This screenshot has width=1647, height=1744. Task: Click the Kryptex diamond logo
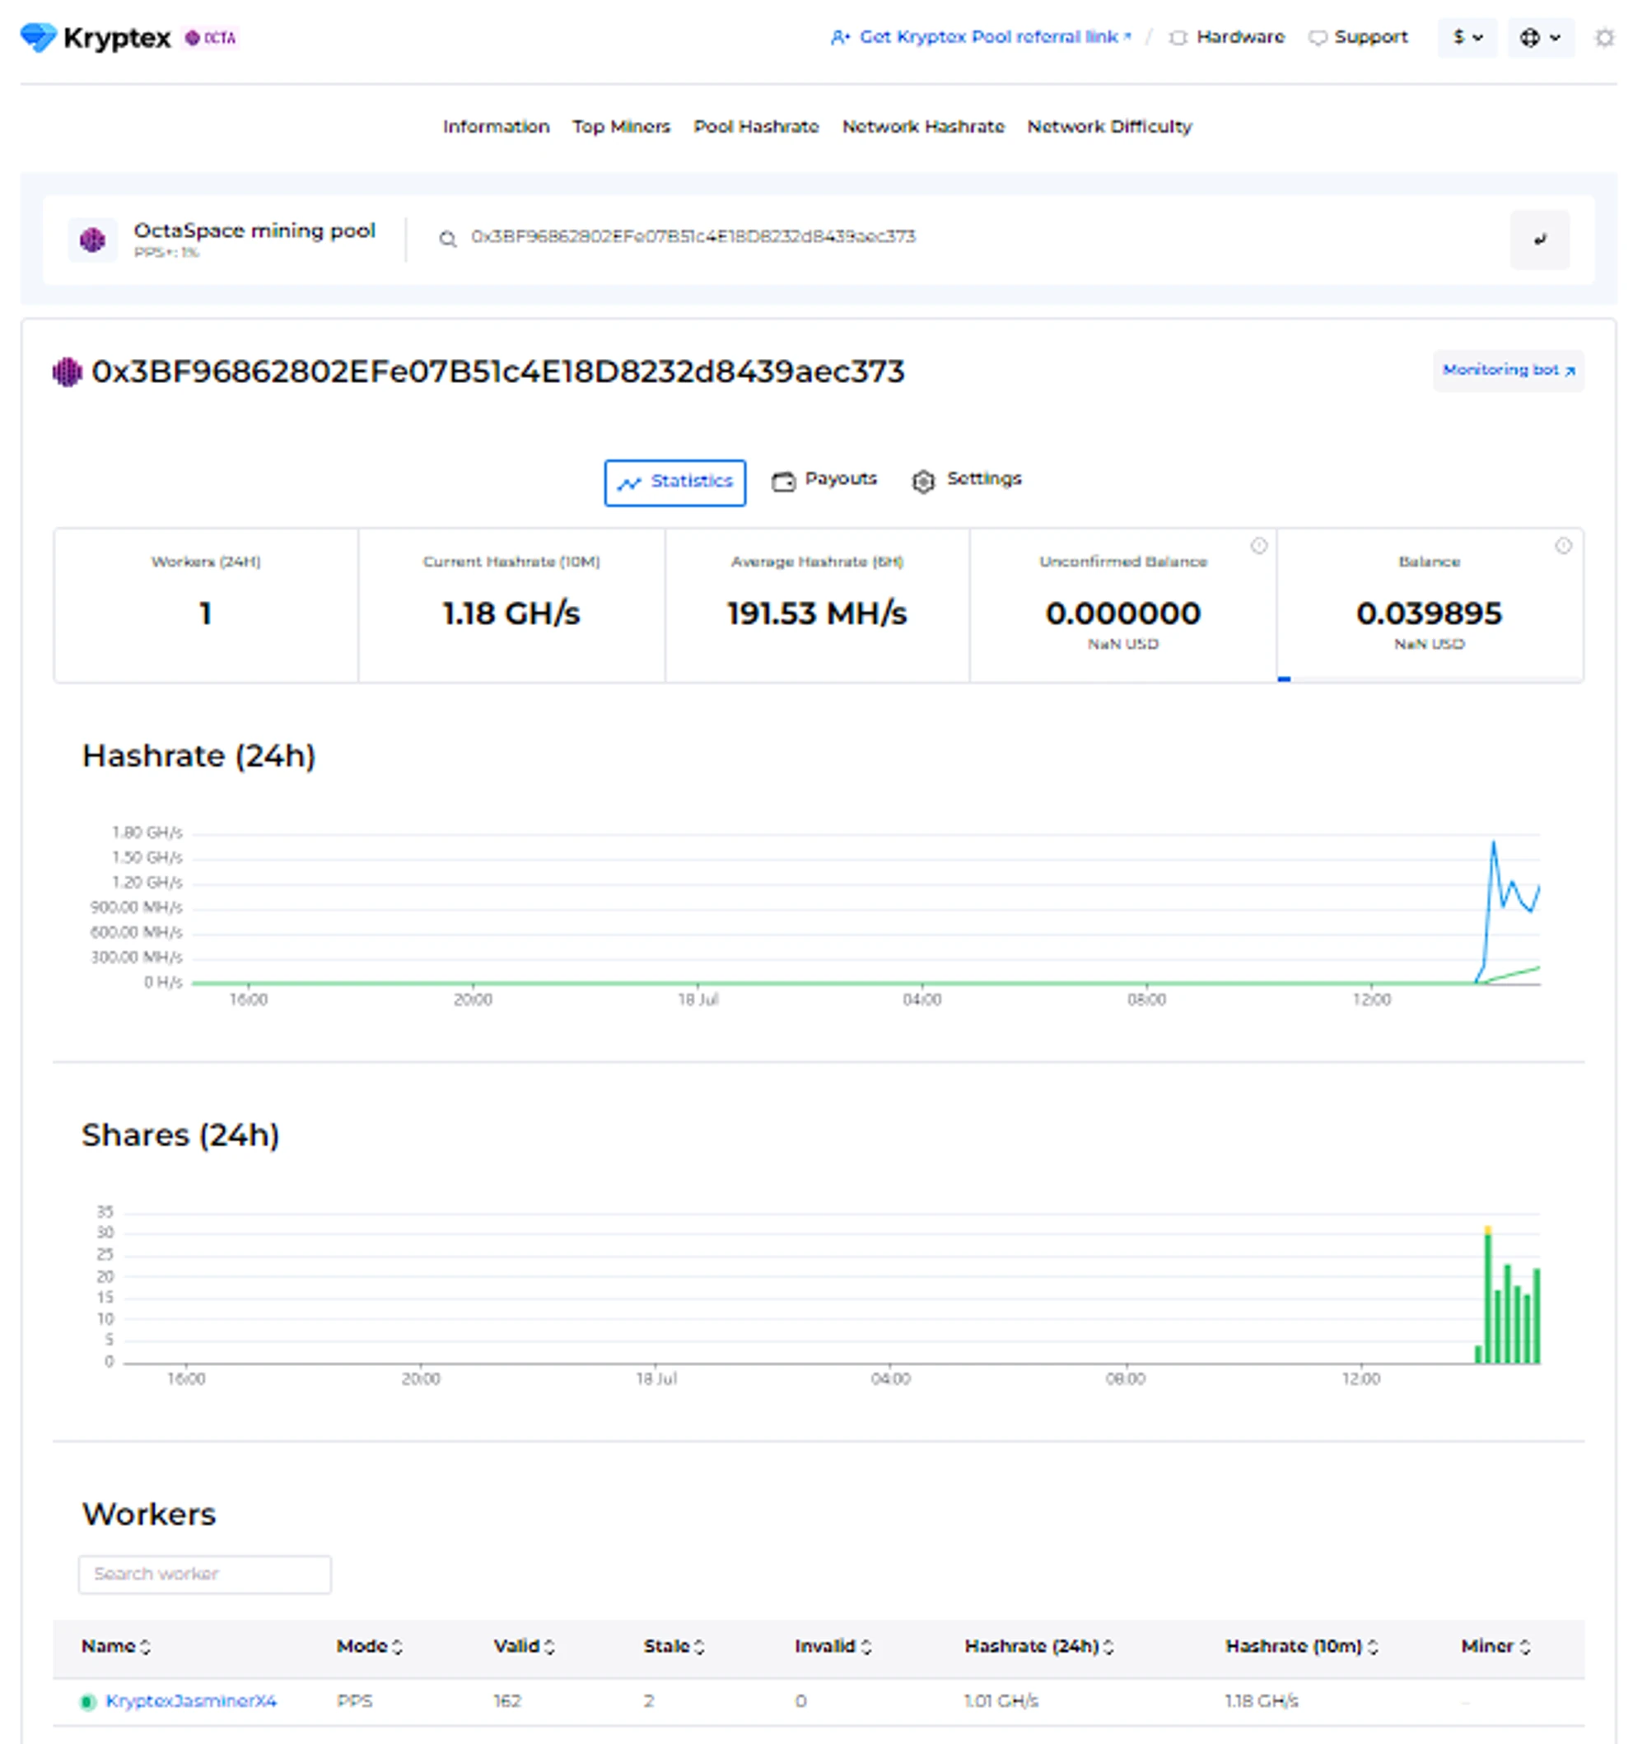click(x=38, y=38)
